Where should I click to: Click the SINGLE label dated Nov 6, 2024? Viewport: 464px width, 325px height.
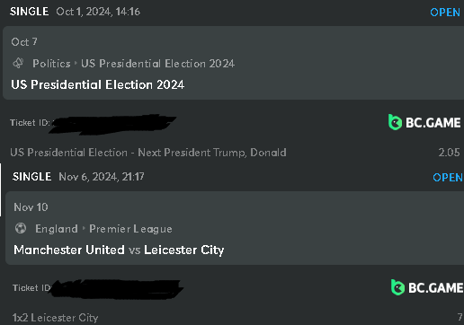click(31, 177)
